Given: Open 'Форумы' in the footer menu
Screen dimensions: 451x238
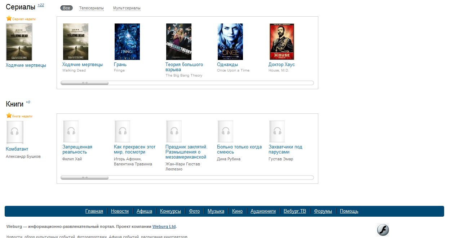Looking at the screenshot, I should pyautogui.click(x=323, y=211).
